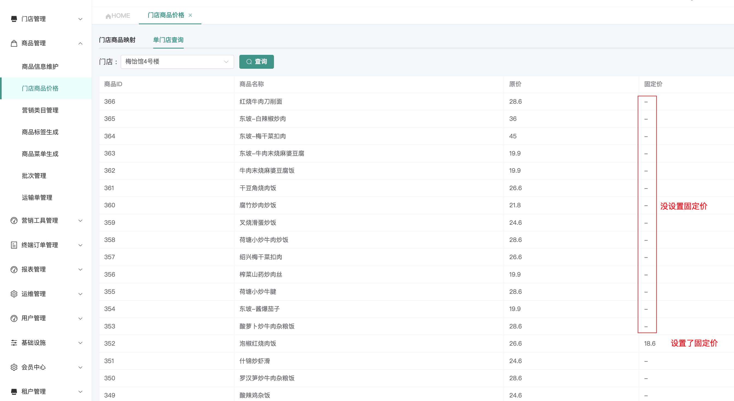Select the active 门店商品价格 sidebar item

46,88
